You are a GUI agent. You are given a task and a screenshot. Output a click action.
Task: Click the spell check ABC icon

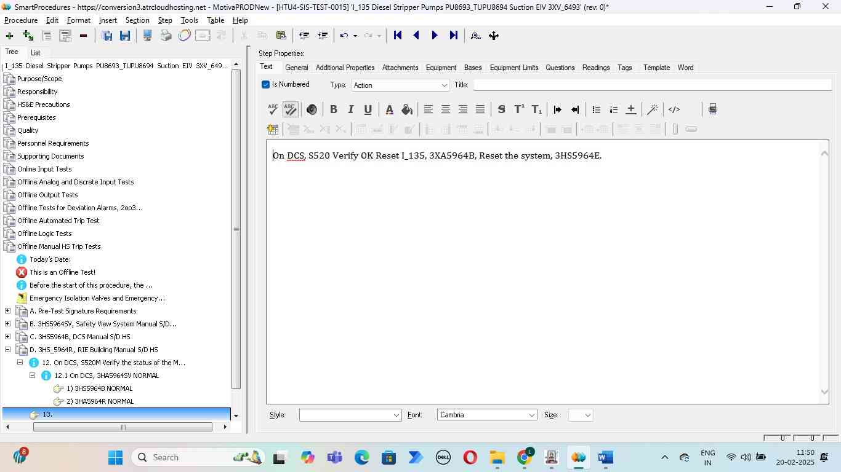click(273, 109)
